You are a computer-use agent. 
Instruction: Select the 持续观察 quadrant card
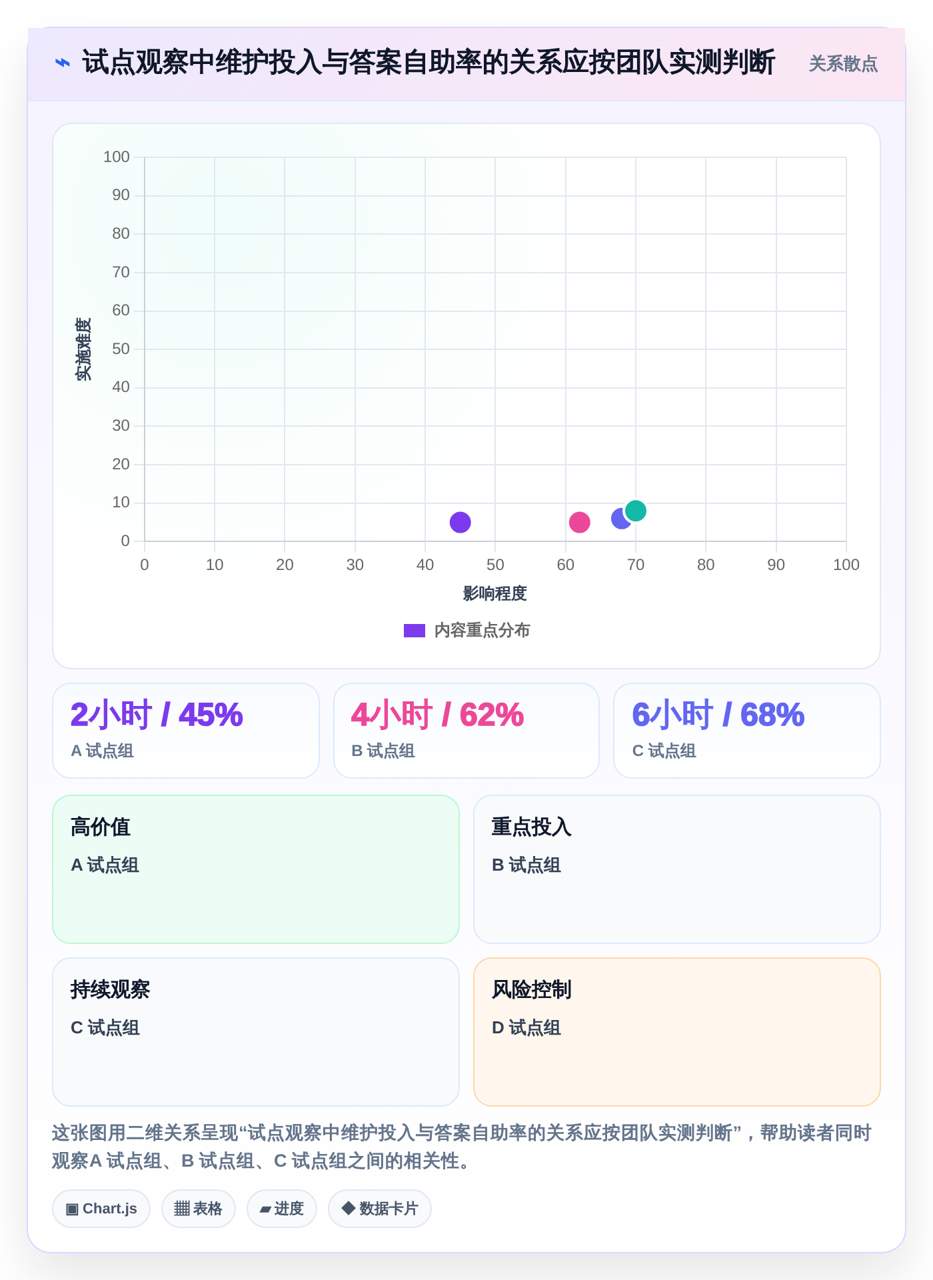pyautogui.click(x=256, y=1032)
